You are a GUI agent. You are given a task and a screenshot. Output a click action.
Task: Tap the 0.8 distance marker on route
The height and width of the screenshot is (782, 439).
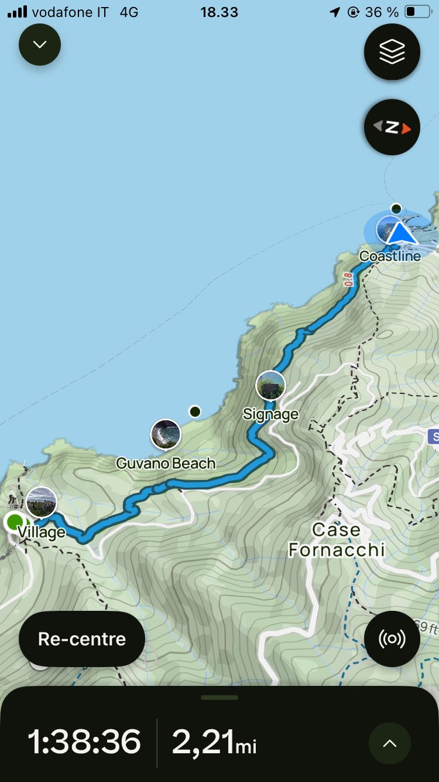(349, 279)
